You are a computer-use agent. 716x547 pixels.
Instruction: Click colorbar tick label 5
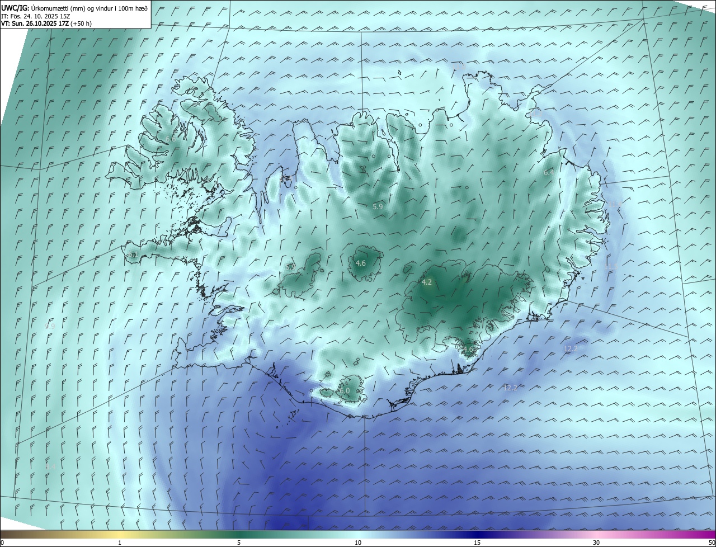(239, 543)
